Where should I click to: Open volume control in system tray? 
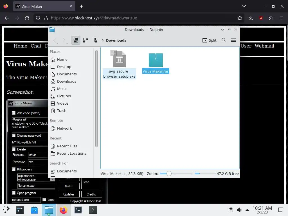point(239,210)
